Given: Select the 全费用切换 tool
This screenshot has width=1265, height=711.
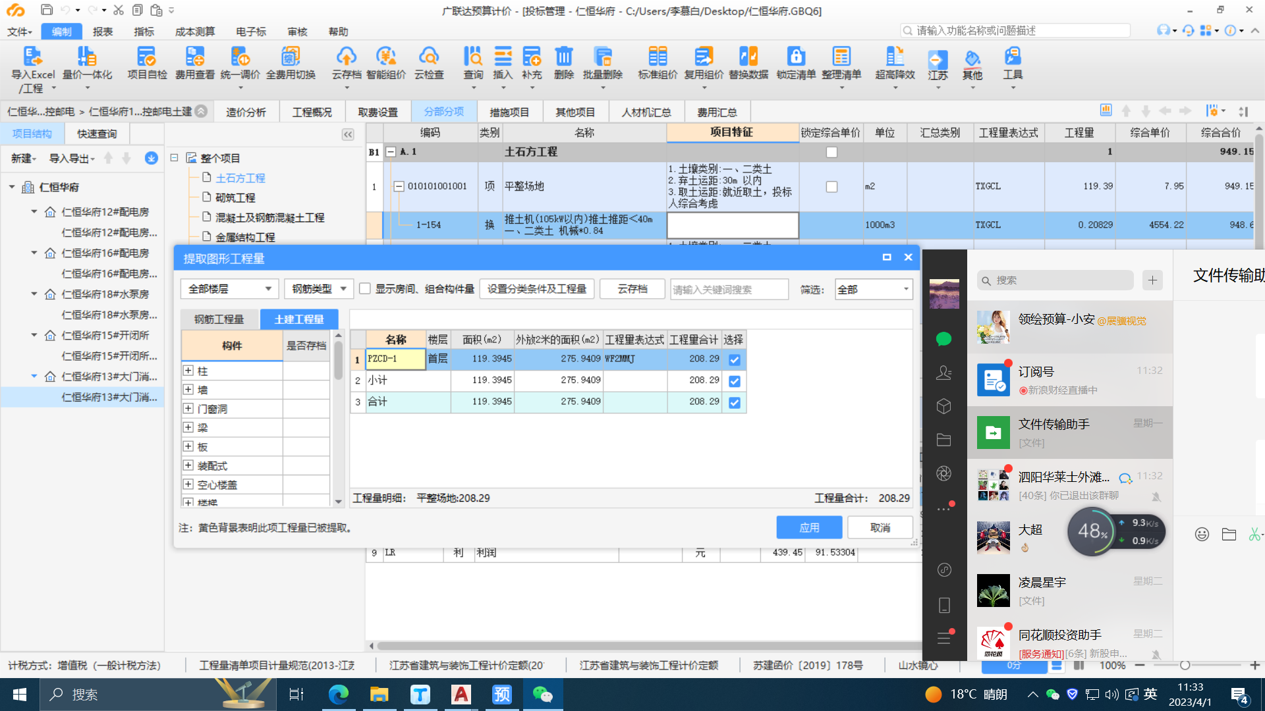Looking at the screenshot, I should coord(291,64).
